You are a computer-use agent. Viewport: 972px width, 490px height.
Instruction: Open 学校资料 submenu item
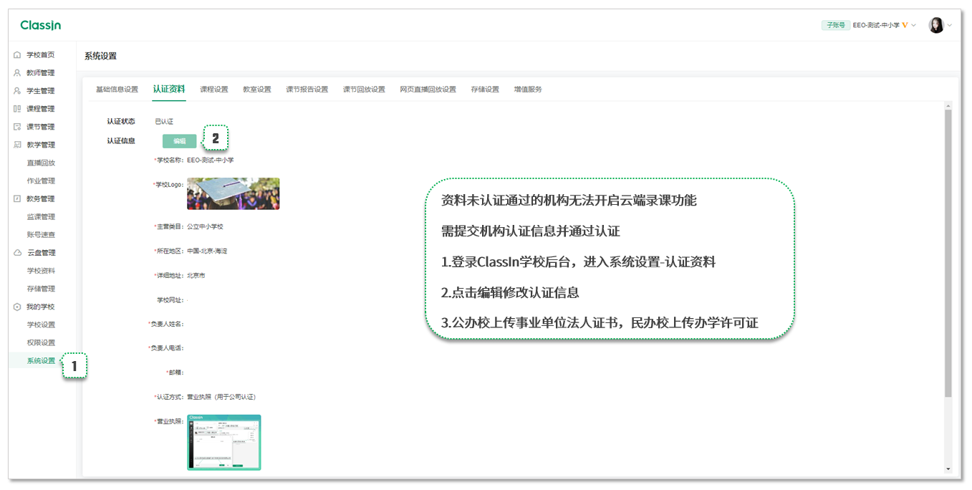41,271
